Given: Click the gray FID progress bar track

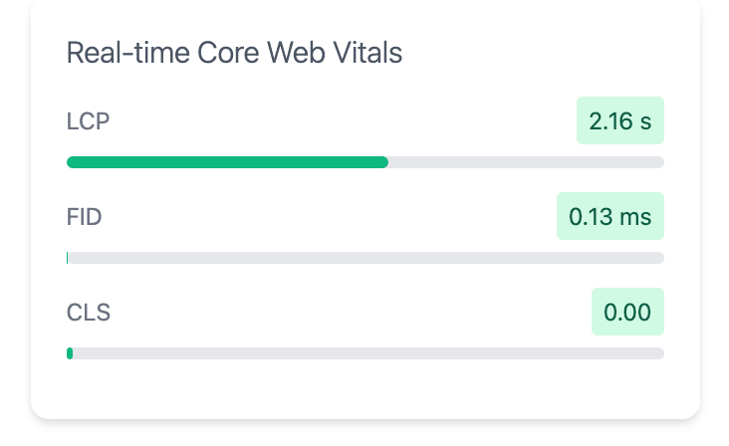Looking at the screenshot, I should point(365,258).
